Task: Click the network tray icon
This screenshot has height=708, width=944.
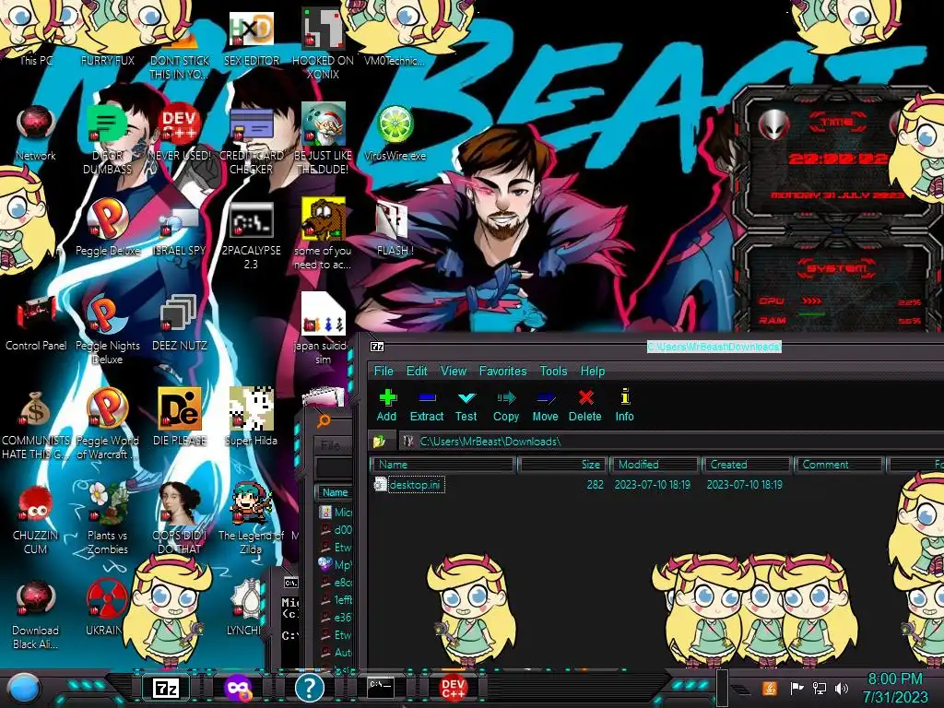Action: 820,688
